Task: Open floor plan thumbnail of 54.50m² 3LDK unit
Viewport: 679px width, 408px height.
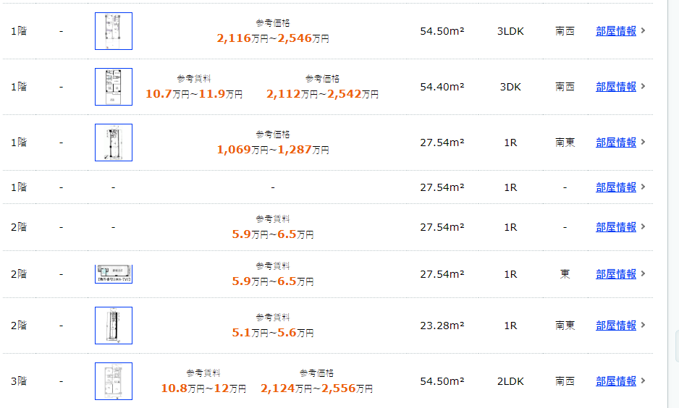Action: 114,31
